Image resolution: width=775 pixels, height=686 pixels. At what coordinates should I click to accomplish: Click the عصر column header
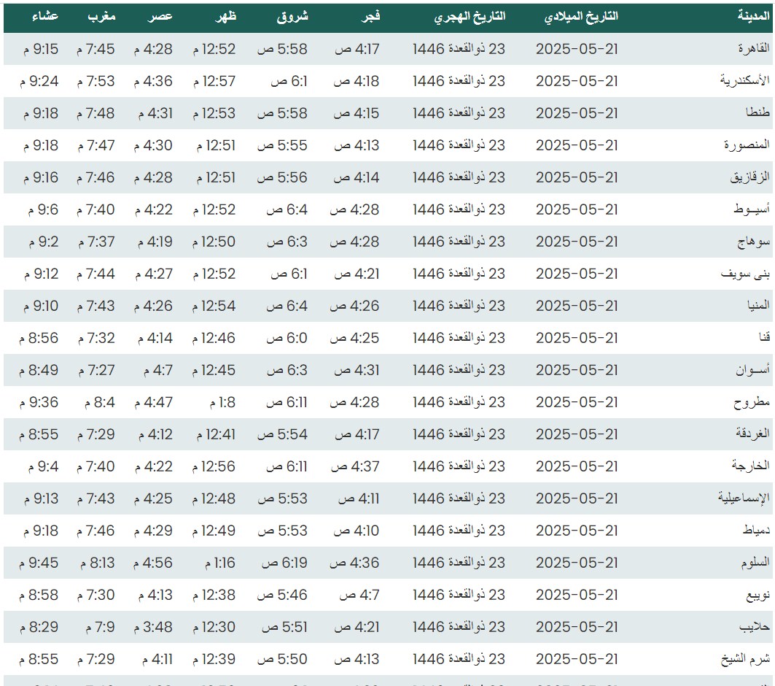(x=160, y=16)
